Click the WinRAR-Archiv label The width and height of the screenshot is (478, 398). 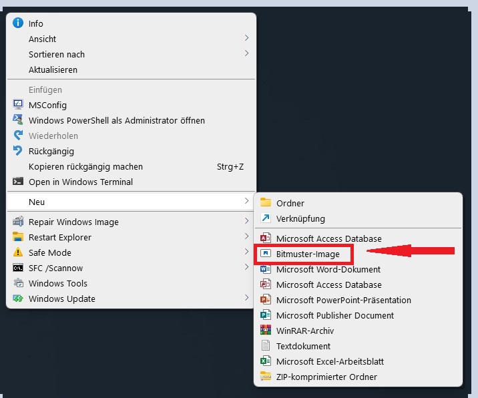[305, 331]
